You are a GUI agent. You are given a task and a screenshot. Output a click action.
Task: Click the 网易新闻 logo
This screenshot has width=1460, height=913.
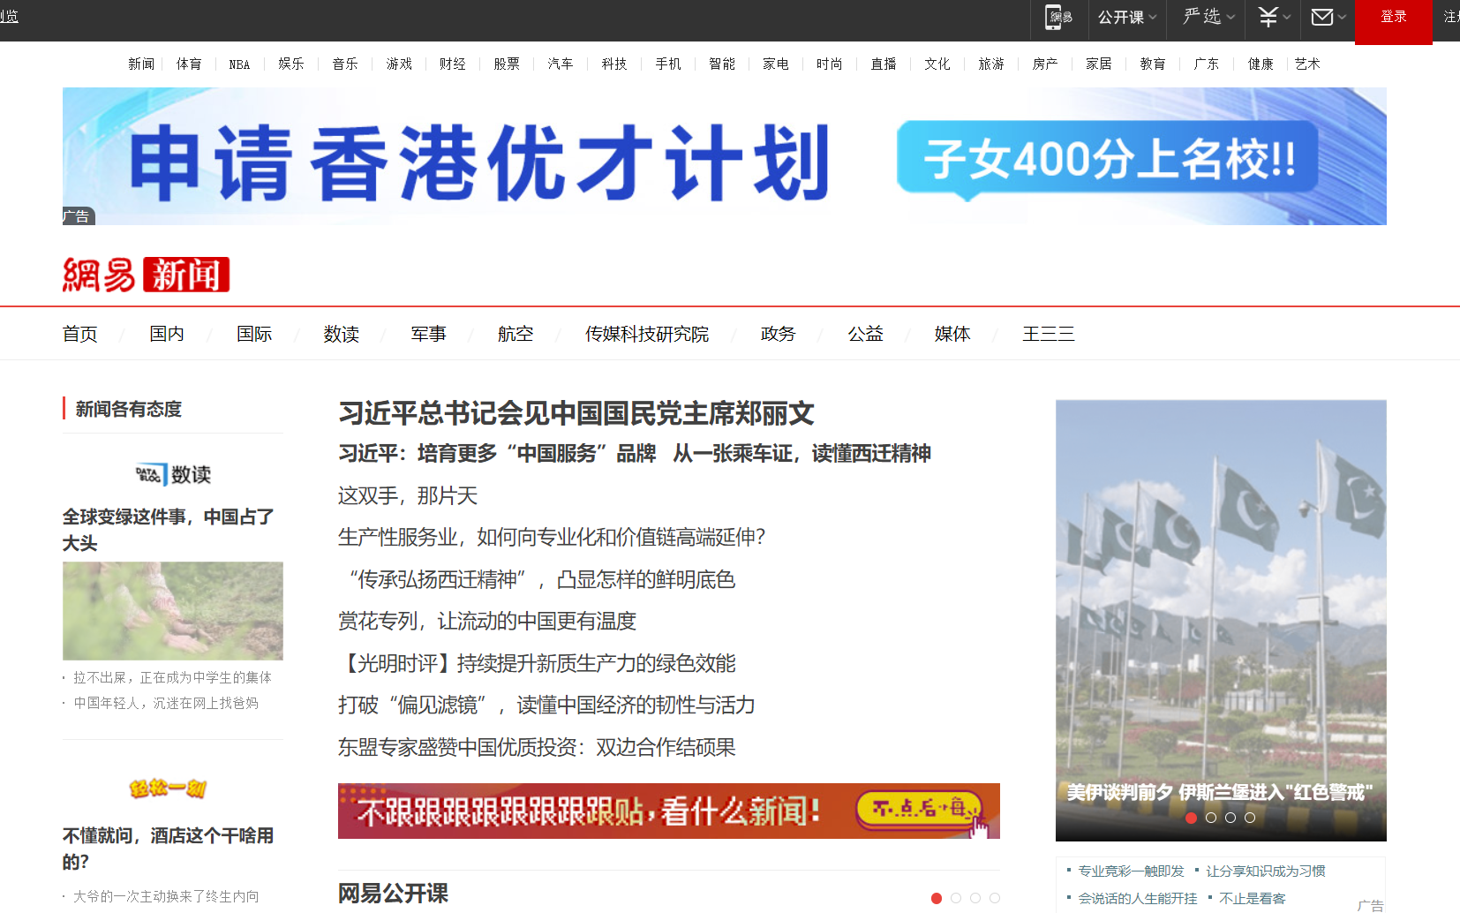[x=146, y=275]
